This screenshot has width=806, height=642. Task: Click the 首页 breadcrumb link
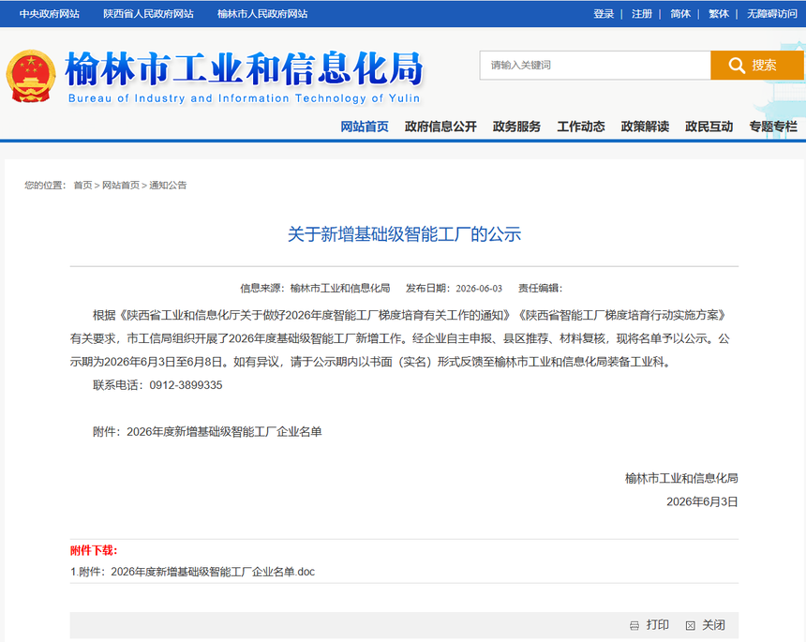(82, 185)
